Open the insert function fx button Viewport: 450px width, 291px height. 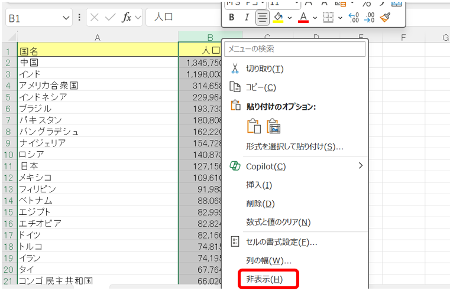pyautogui.click(x=127, y=18)
